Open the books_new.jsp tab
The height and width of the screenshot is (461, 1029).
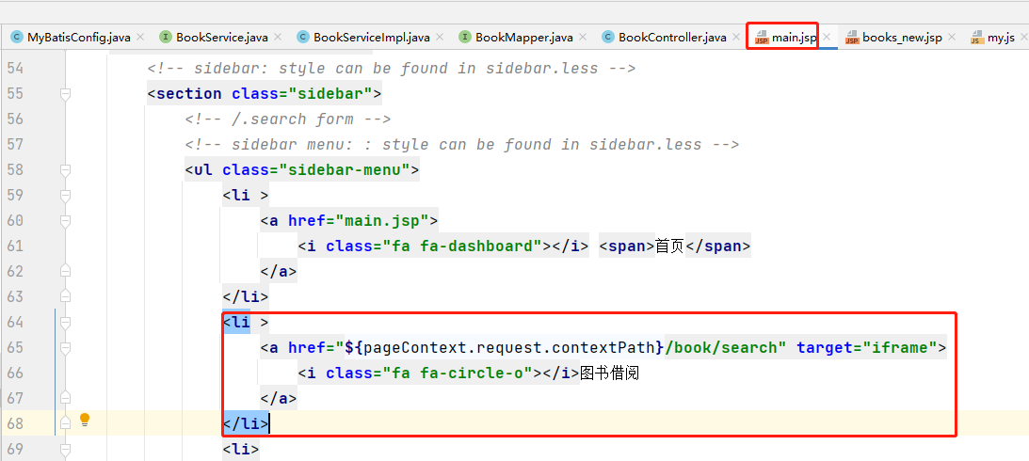(x=902, y=38)
